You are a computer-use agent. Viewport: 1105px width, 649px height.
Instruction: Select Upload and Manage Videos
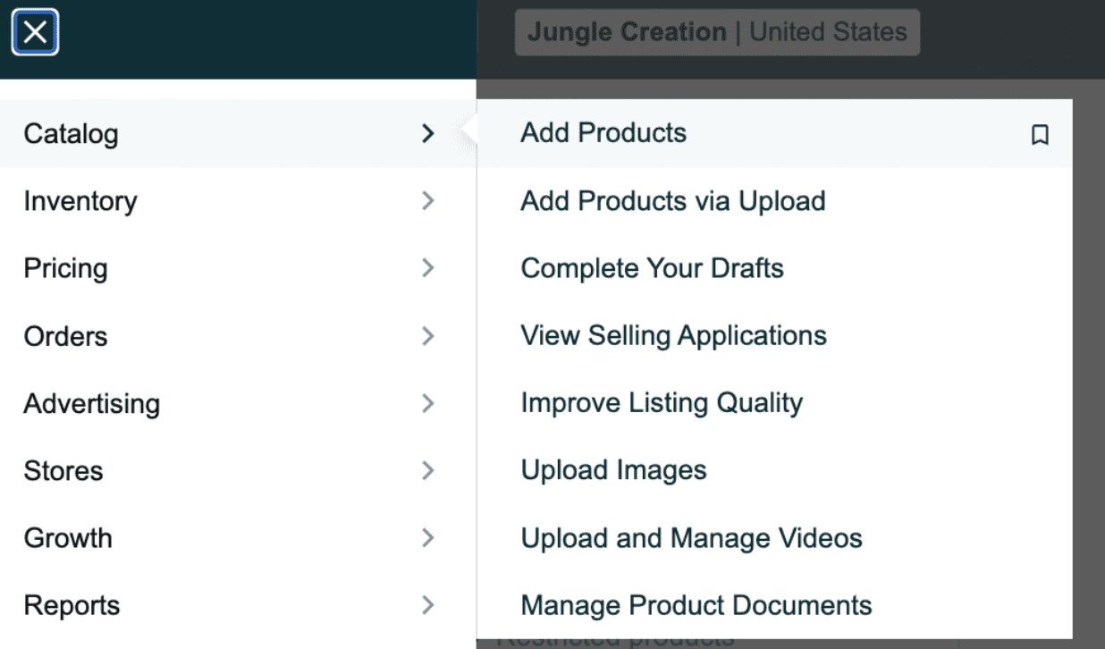(x=691, y=538)
